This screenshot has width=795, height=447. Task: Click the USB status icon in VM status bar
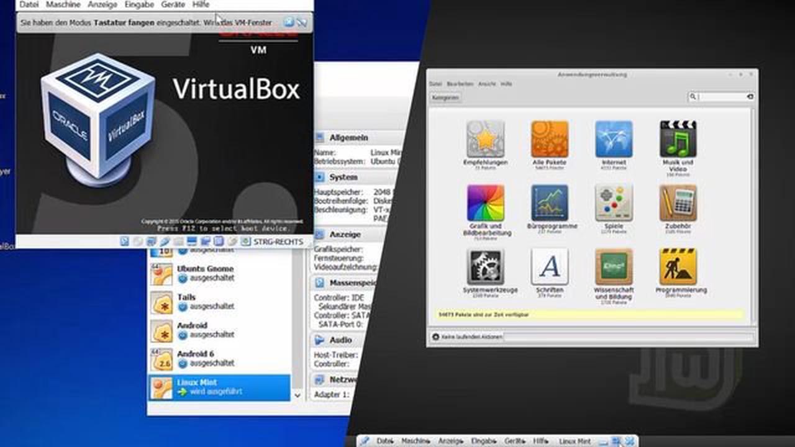pyautogui.click(x=164, y=242)
